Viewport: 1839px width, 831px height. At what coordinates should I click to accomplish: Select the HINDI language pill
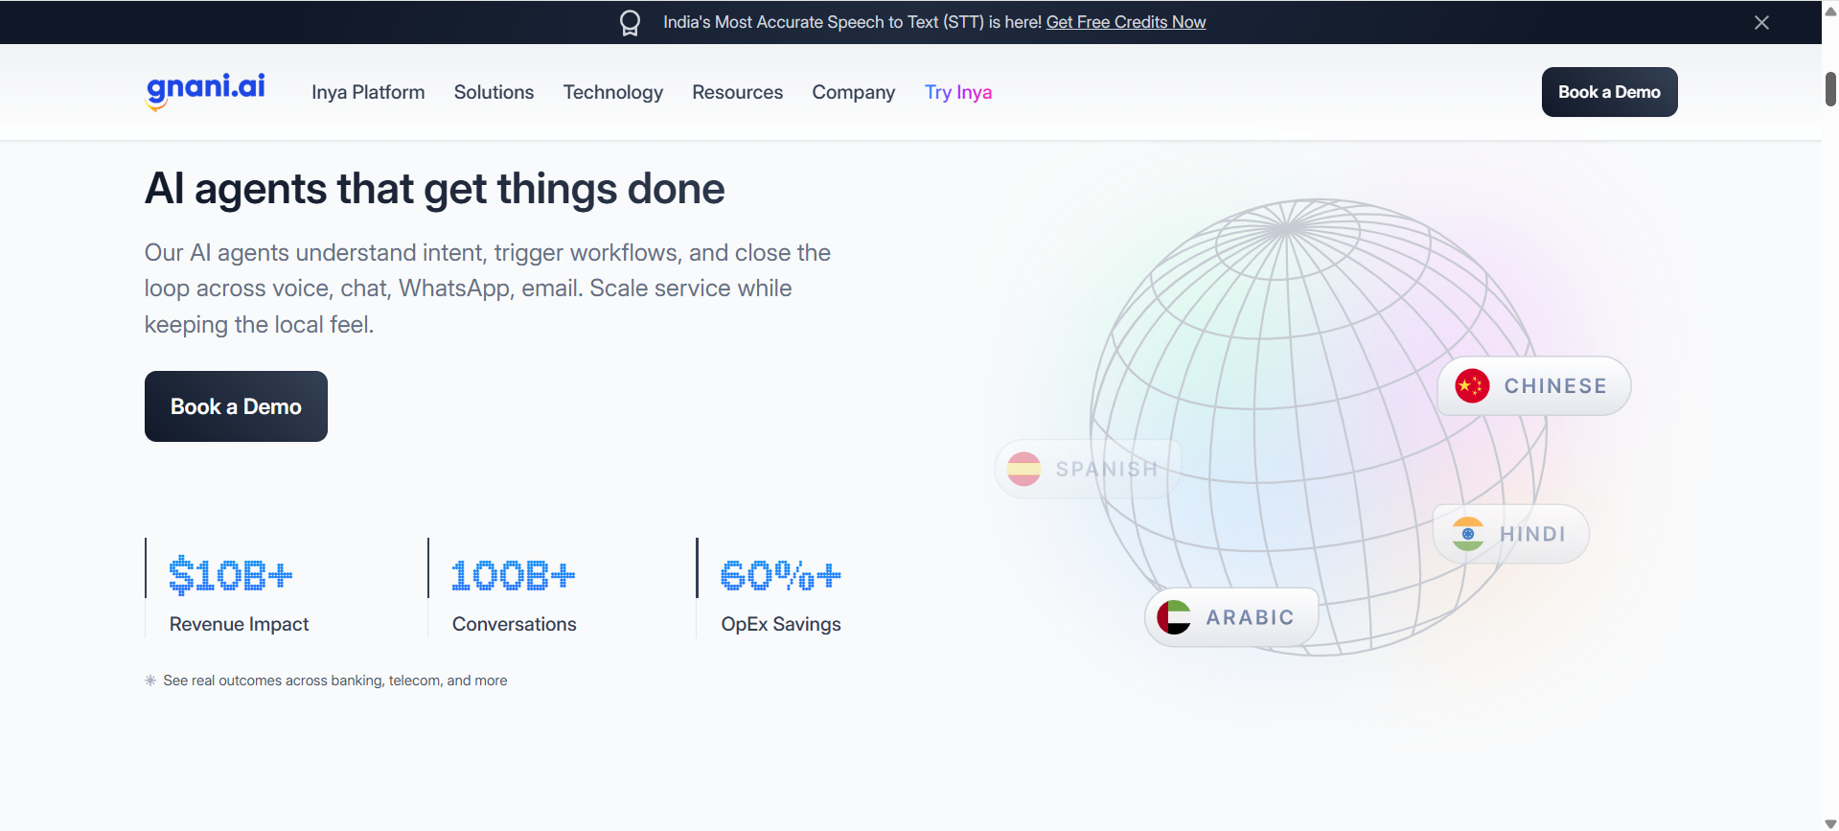[x=1511, y=534]
